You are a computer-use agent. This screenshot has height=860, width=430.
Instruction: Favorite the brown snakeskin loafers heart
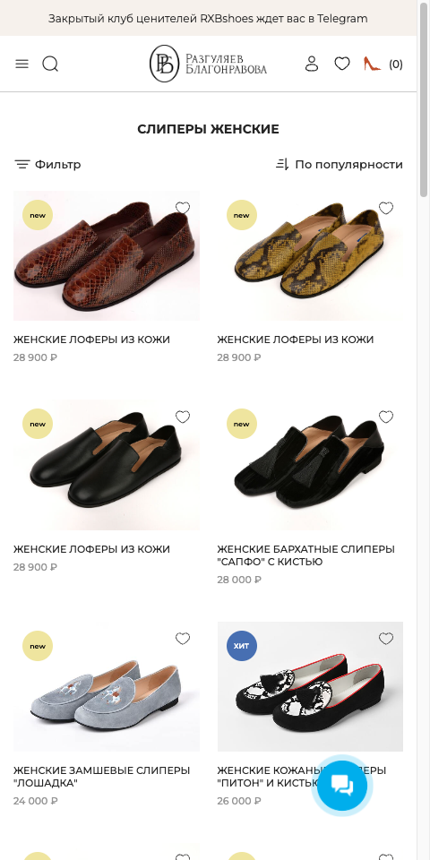183,208
